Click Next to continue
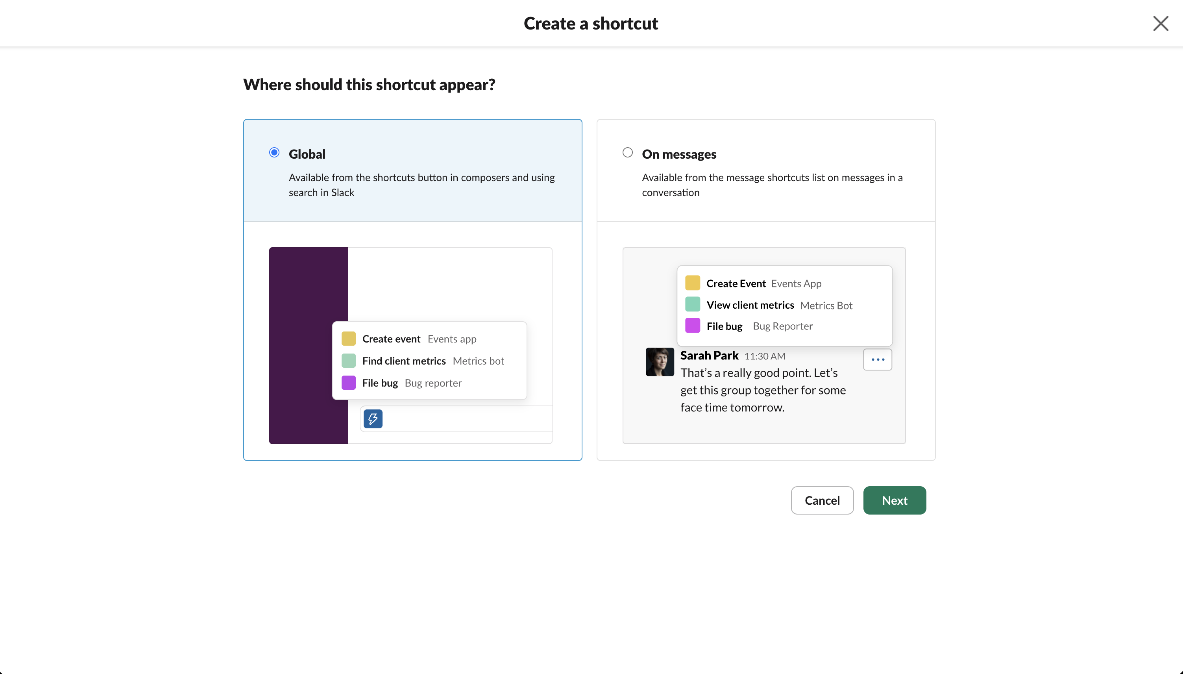Viewport: 1183px width, 674px height. click(x=894, y=500)
